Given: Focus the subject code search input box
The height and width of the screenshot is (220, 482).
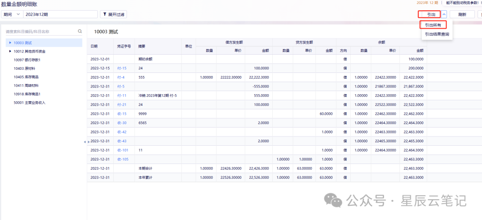Looking at the screenshot, I should 41,31.
